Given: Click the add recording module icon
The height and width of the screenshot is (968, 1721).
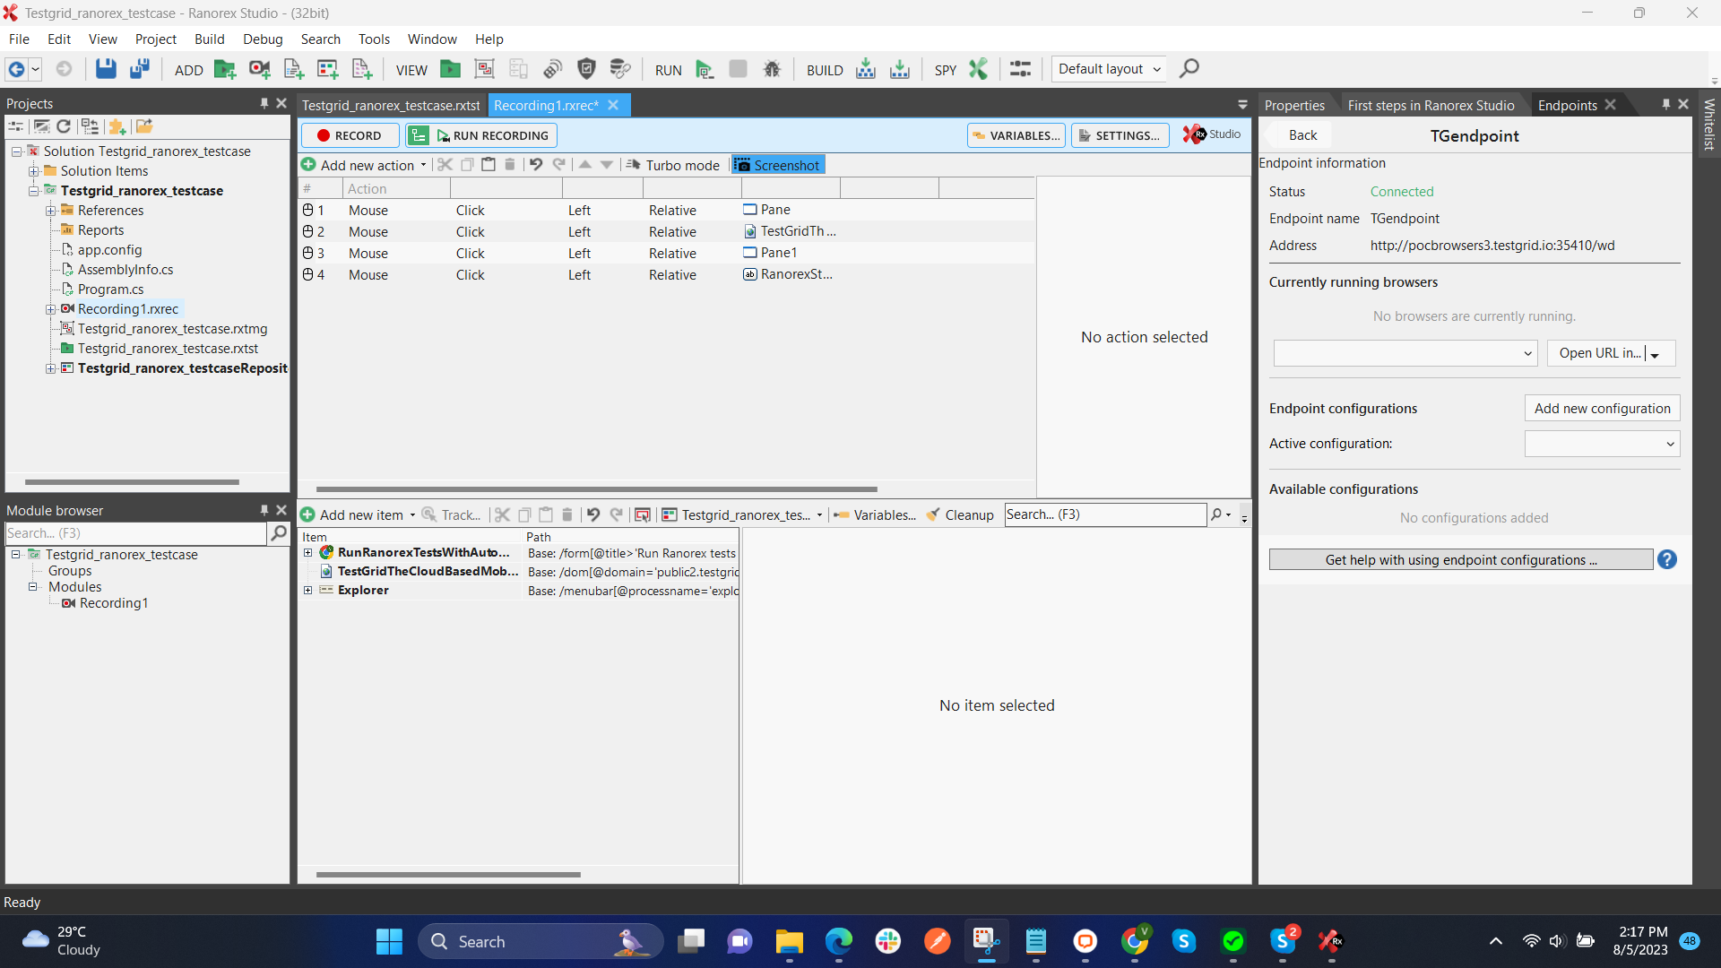Looking at the screenshot, I should click(x=259, y=69).
